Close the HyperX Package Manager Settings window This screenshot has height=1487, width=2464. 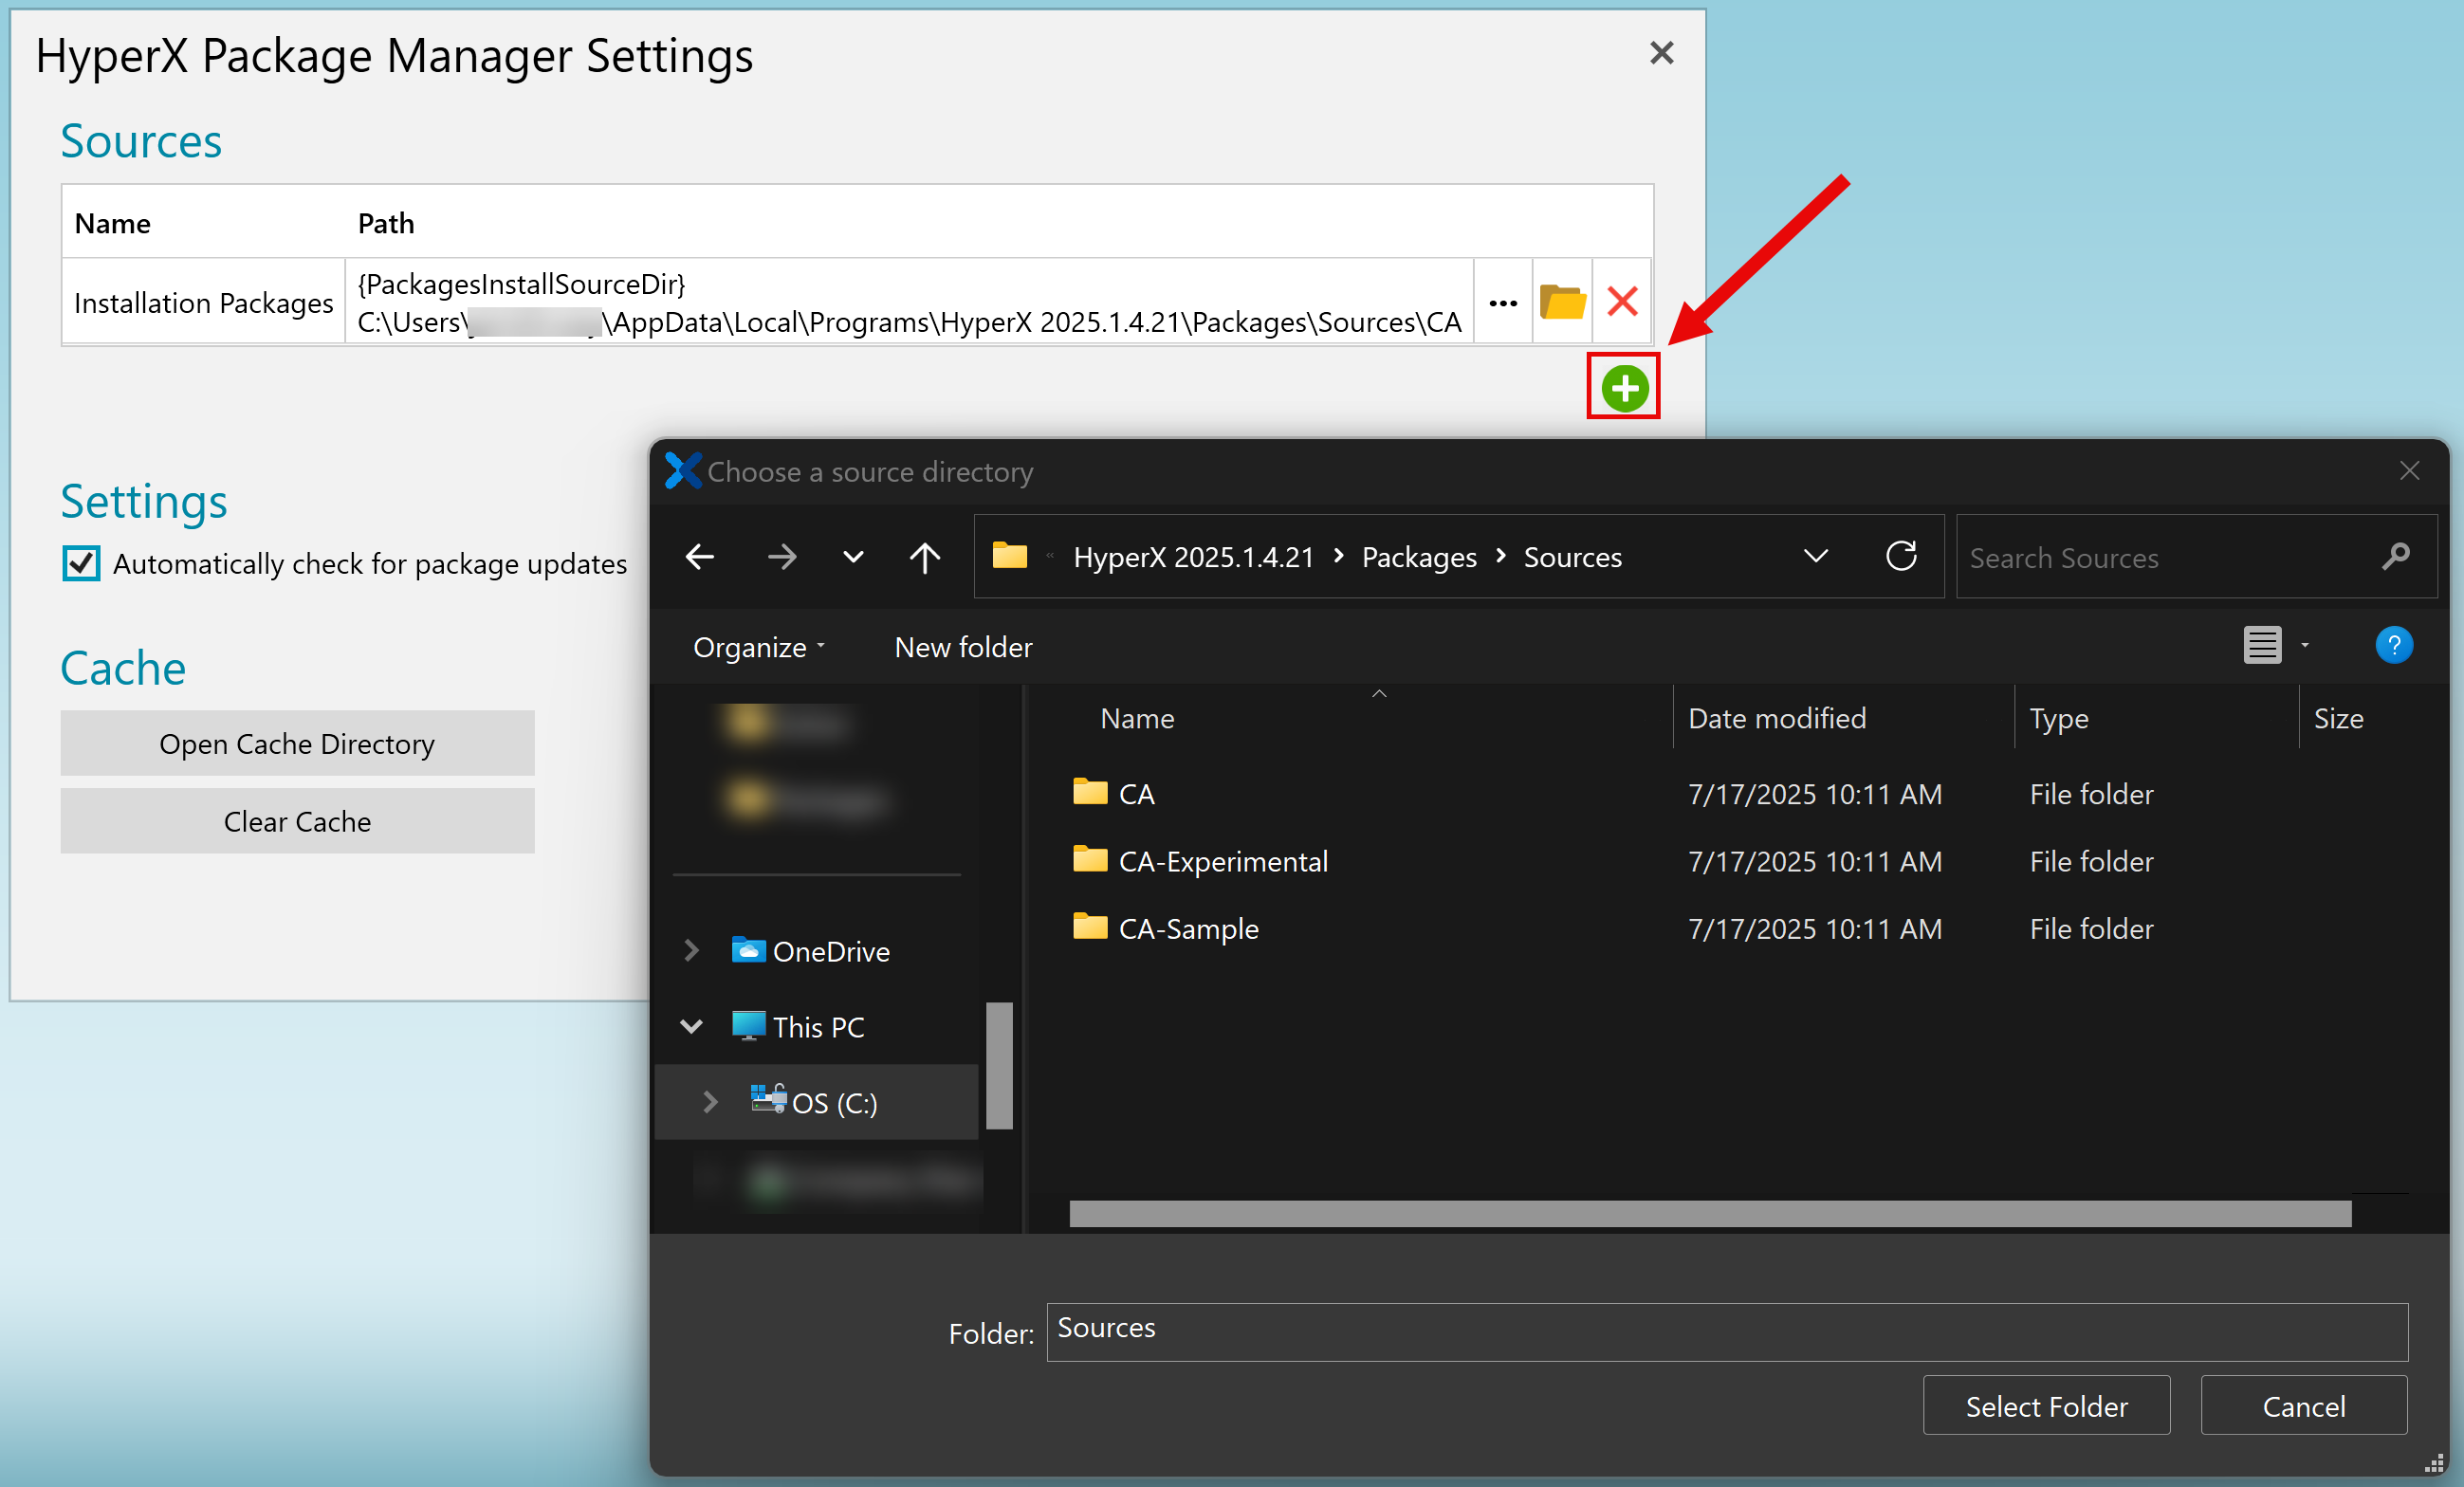click(x=1661, y=53)
